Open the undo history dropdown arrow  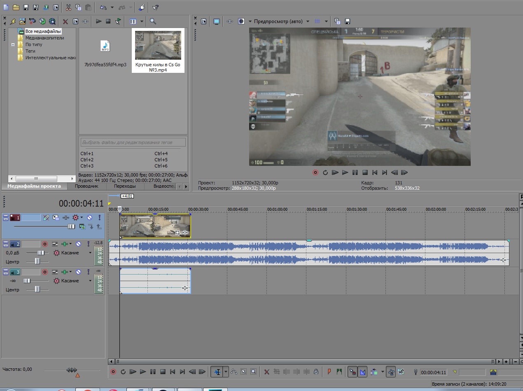[112, 7]
